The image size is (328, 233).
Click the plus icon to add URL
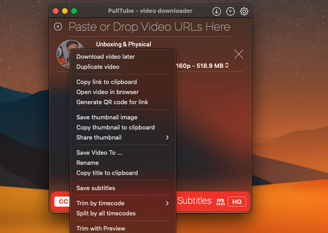coord(58,27)
